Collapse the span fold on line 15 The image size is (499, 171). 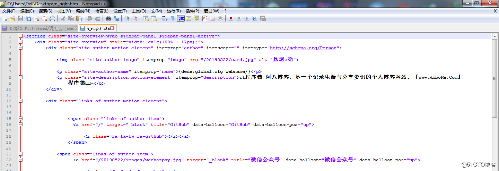click(20, 119)
